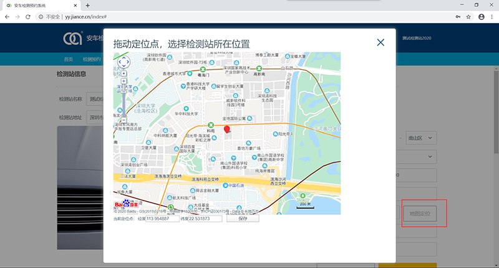Click the 深圳湾创业广场 POI icon

(133, 159)
